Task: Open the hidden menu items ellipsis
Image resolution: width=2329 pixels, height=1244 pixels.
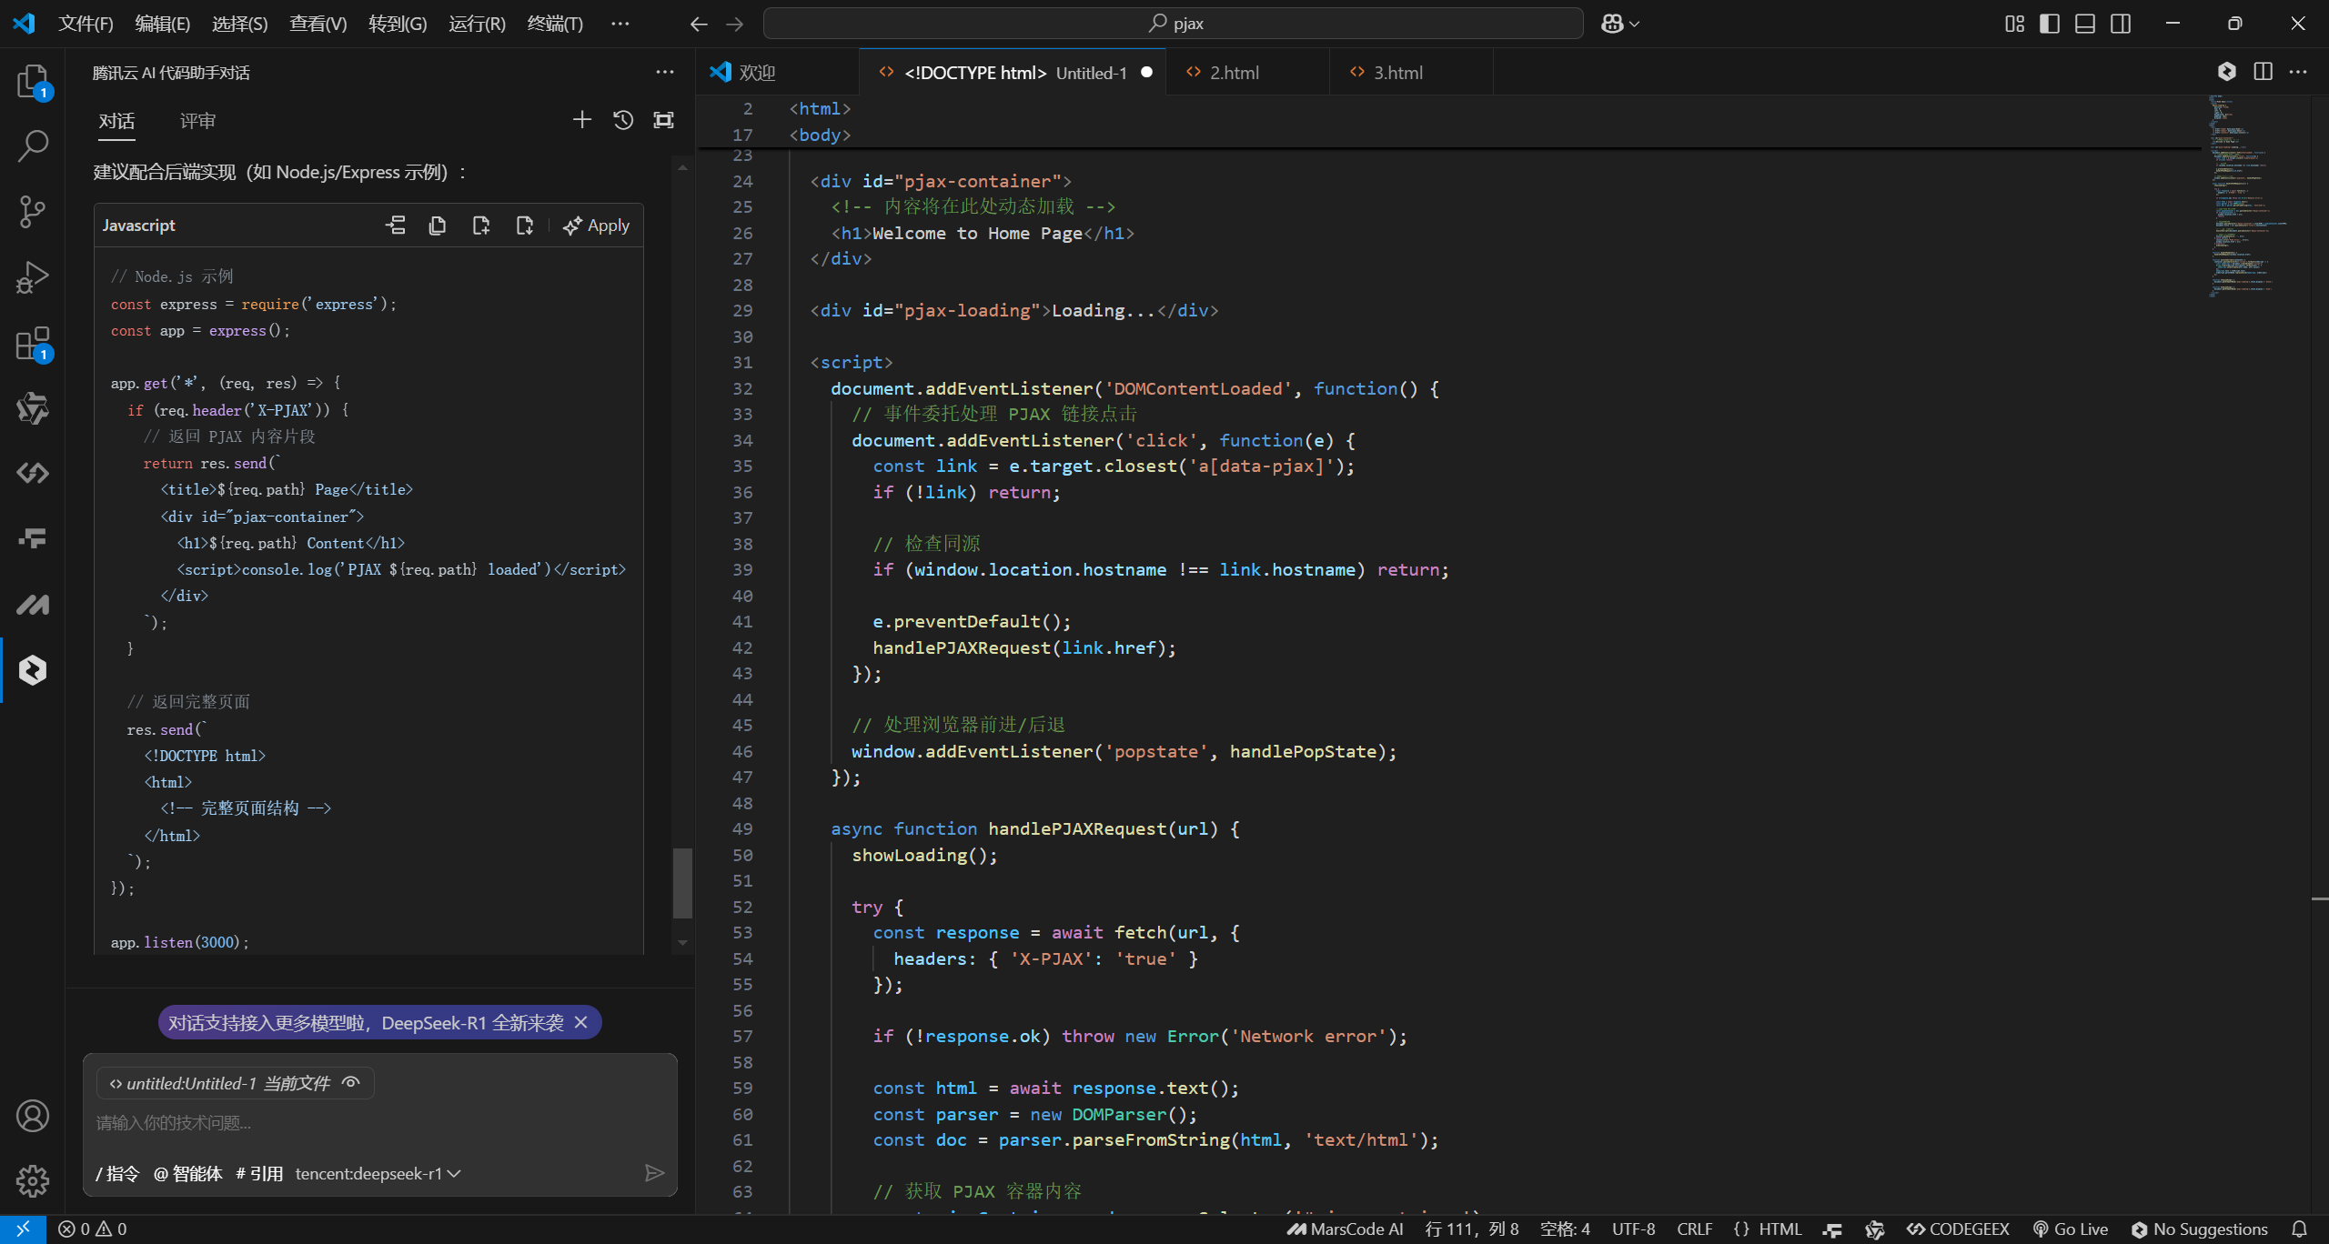Action: (x=620, y=24)
